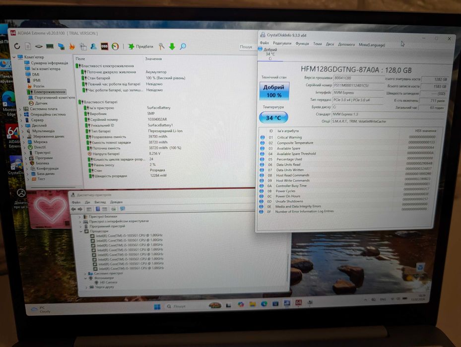
Task: Select the DMI tree item
Action: [x=36, y=74]
